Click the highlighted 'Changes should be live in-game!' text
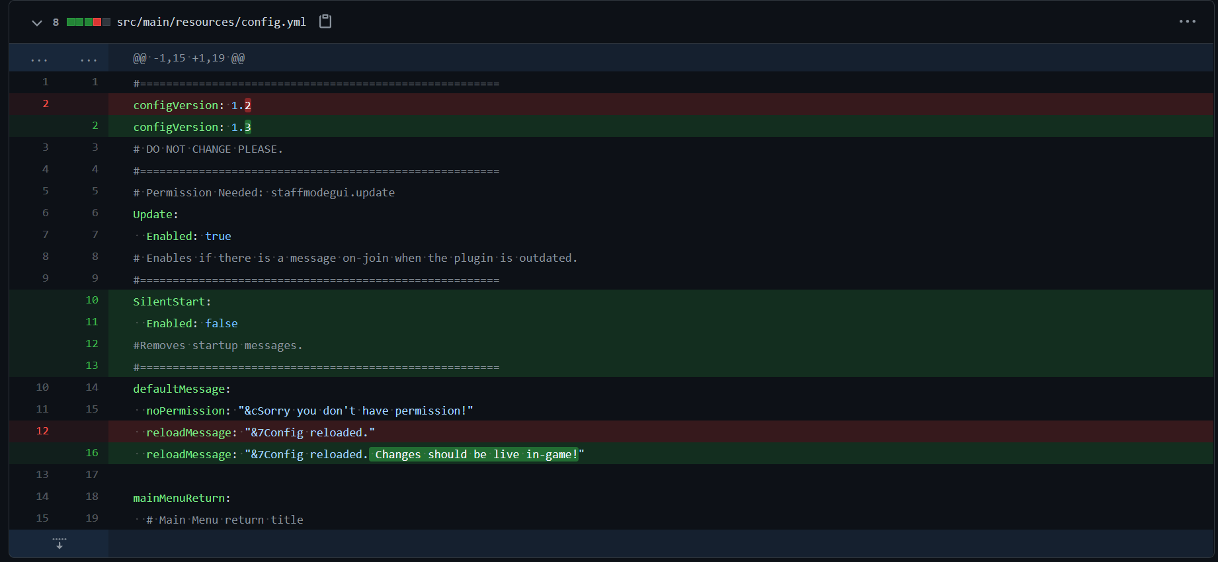Viewport: 1218px width, 562px height. (x=473, y=454)
